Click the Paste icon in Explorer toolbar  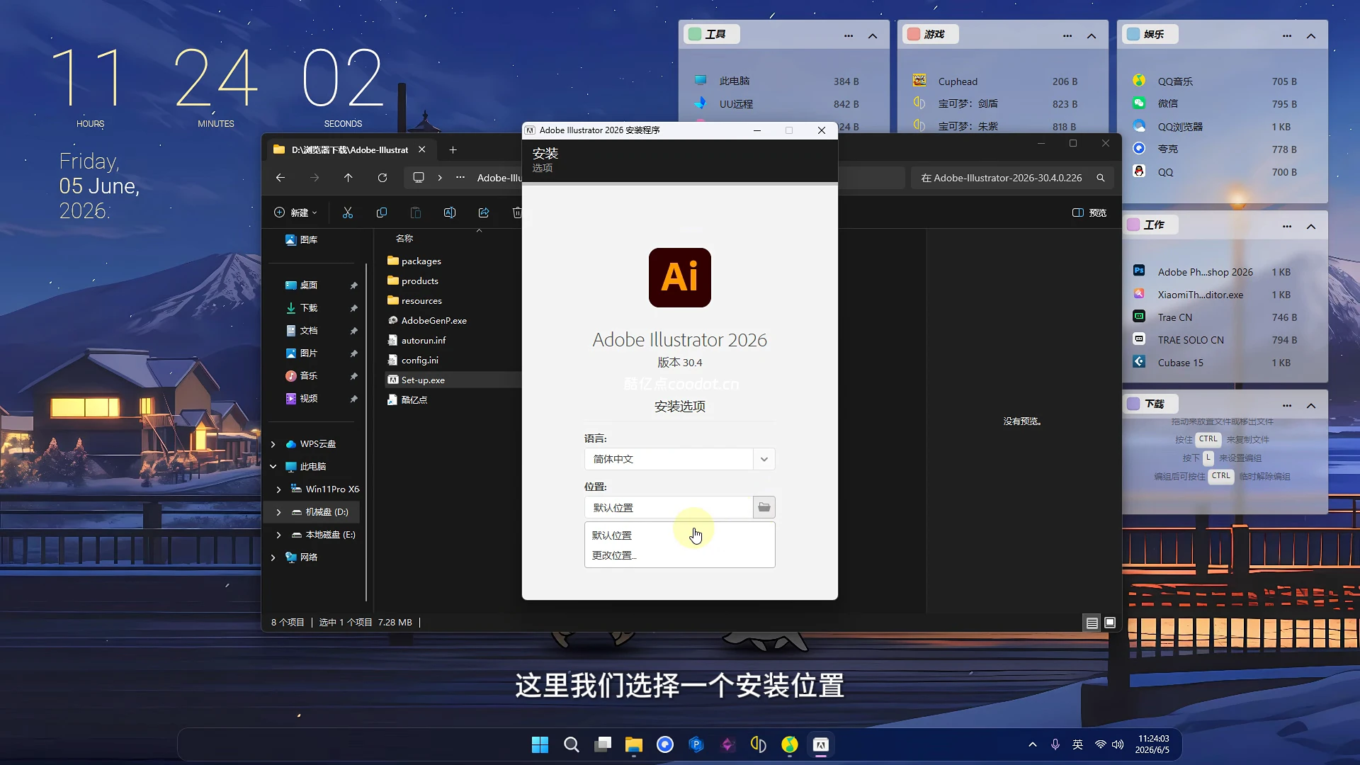pos(416,212)
